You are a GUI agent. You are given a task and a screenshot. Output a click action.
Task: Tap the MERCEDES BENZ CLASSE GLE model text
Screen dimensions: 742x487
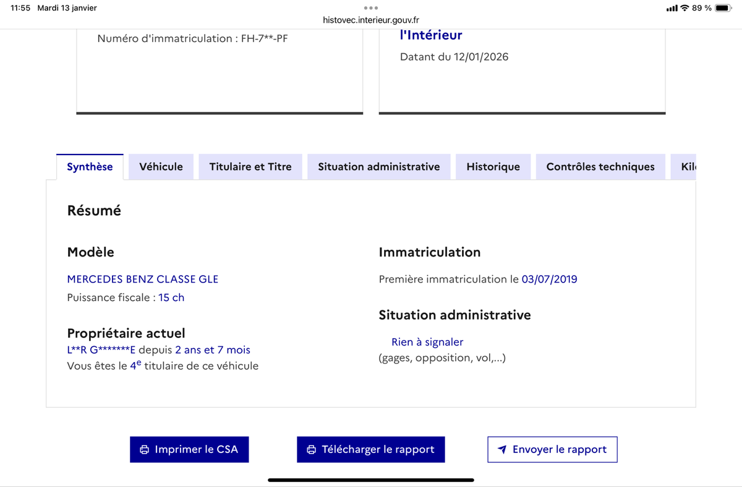tap(143, 279)
